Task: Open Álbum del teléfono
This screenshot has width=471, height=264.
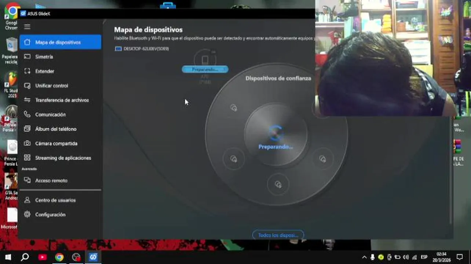Action: point(61,129)
